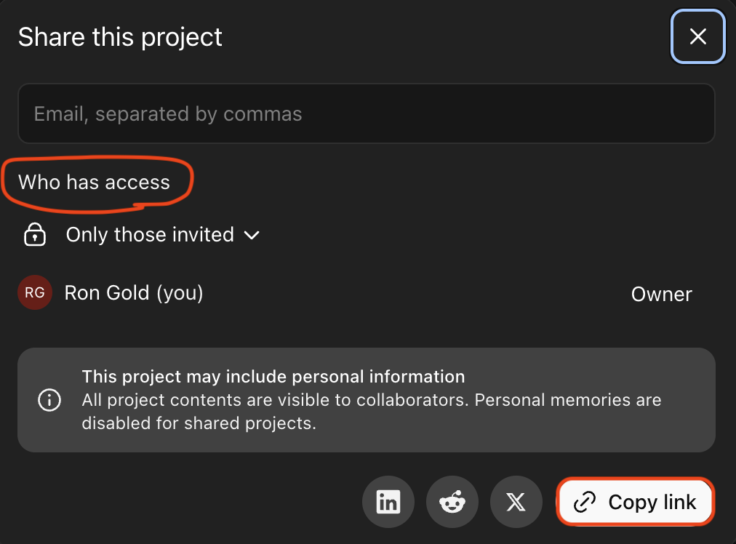736x544 pixels.
Task: Click the Owner role label
Action: [x=661, y=295]
